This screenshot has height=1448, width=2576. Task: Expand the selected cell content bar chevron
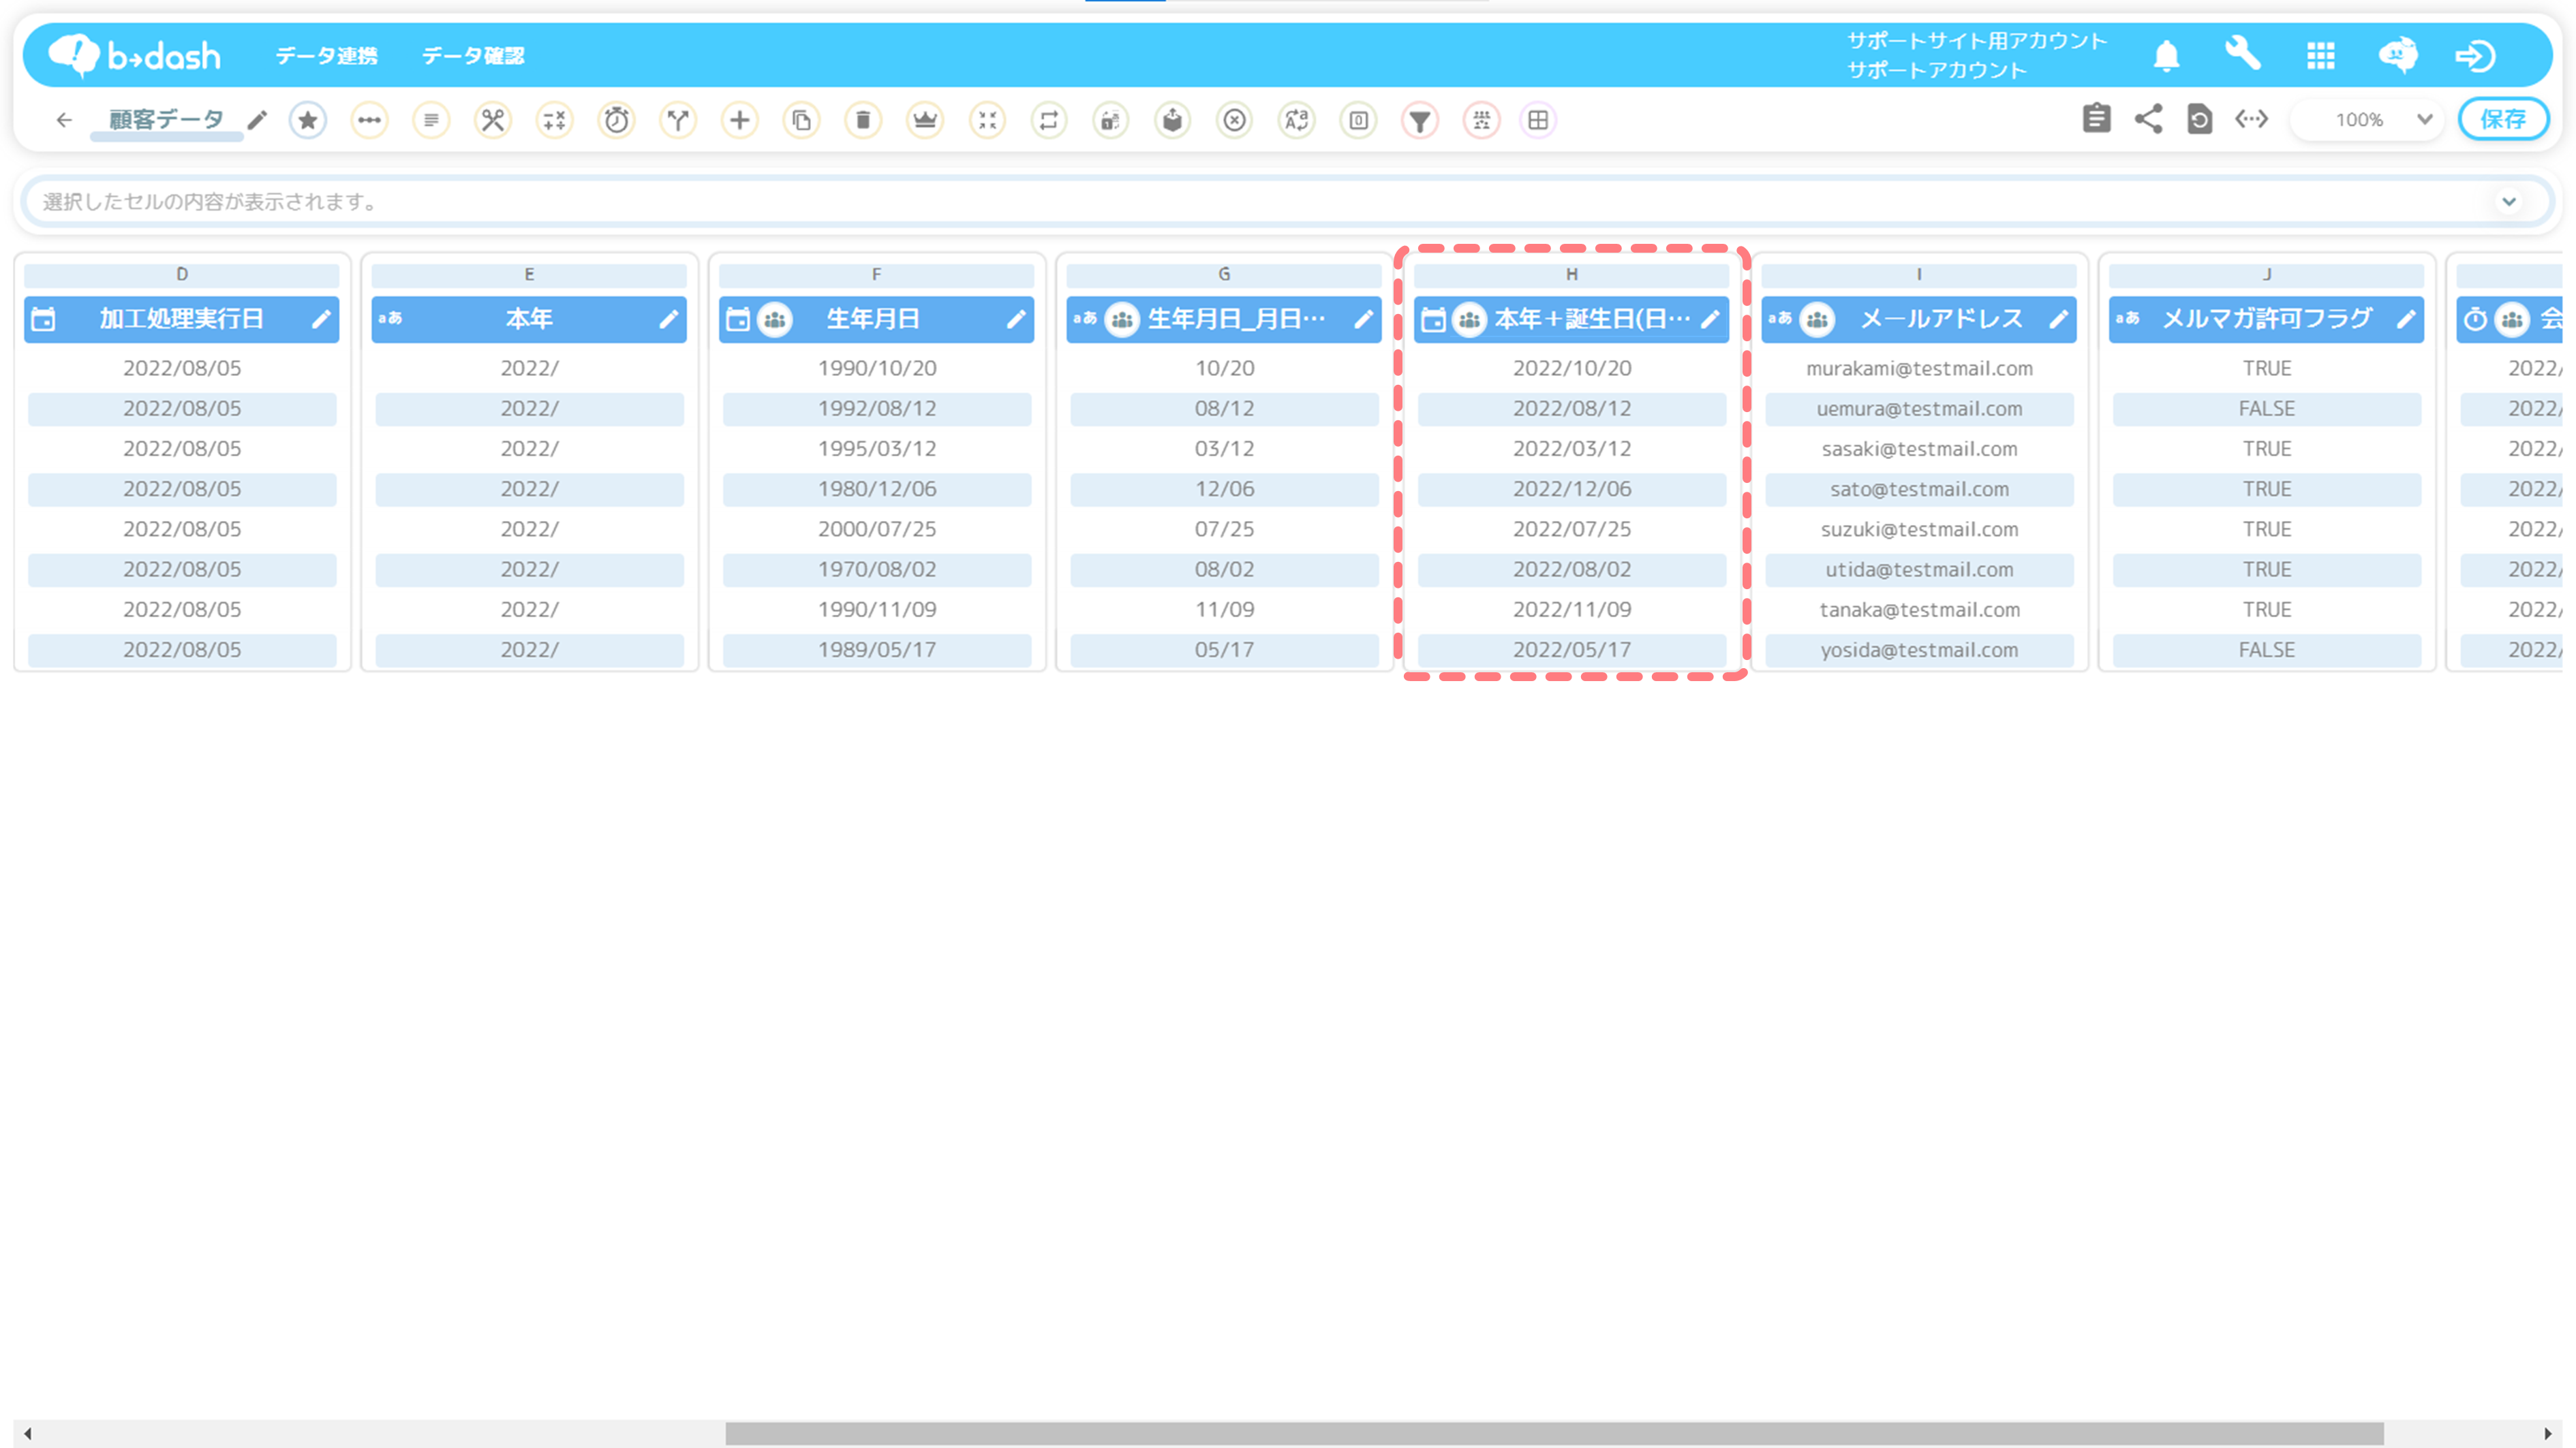2509,201
